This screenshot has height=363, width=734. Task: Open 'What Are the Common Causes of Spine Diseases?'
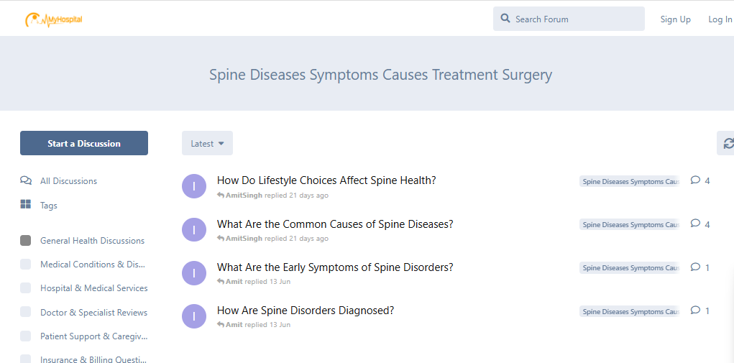[x=335, y=224]
